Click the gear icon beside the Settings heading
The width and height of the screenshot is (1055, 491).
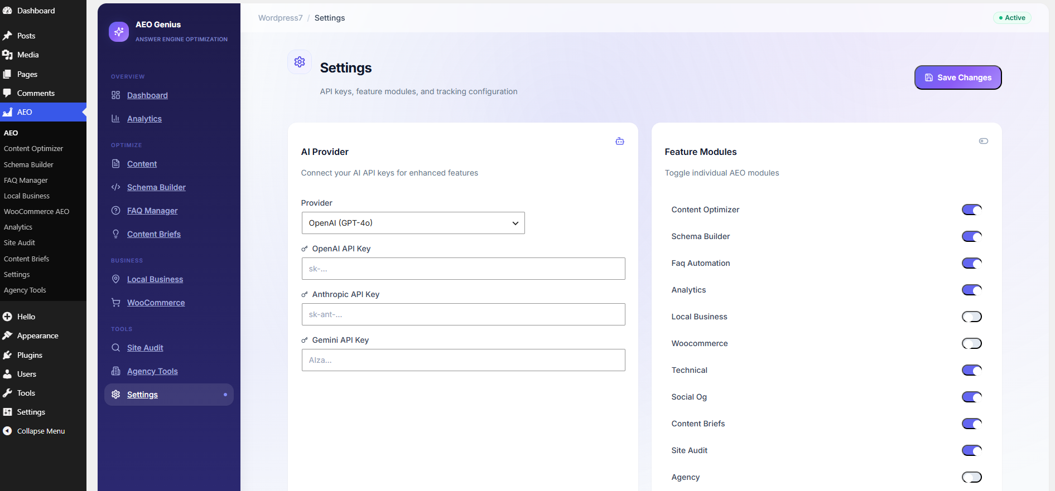pyautogui.click(x=300, y=62)
